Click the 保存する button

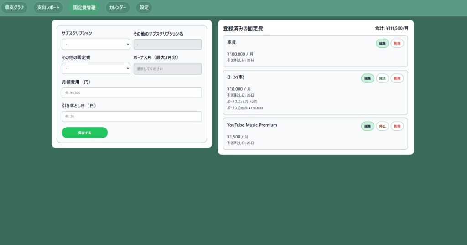(84, 133)
